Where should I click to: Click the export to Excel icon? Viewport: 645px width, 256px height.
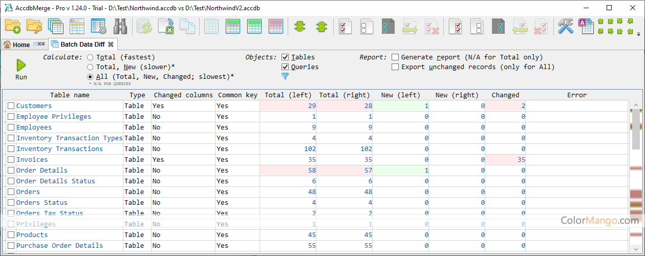[x=165, y=26]
